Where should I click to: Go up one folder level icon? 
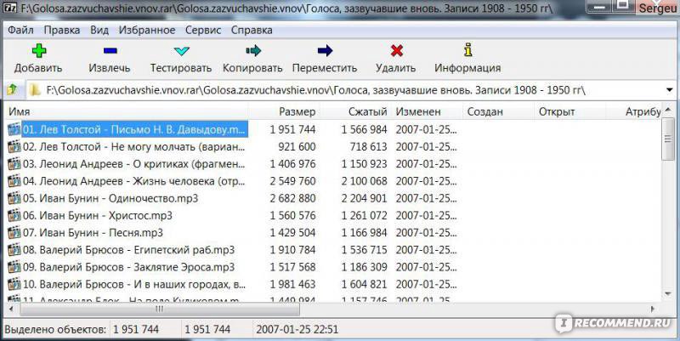[12, 90]
